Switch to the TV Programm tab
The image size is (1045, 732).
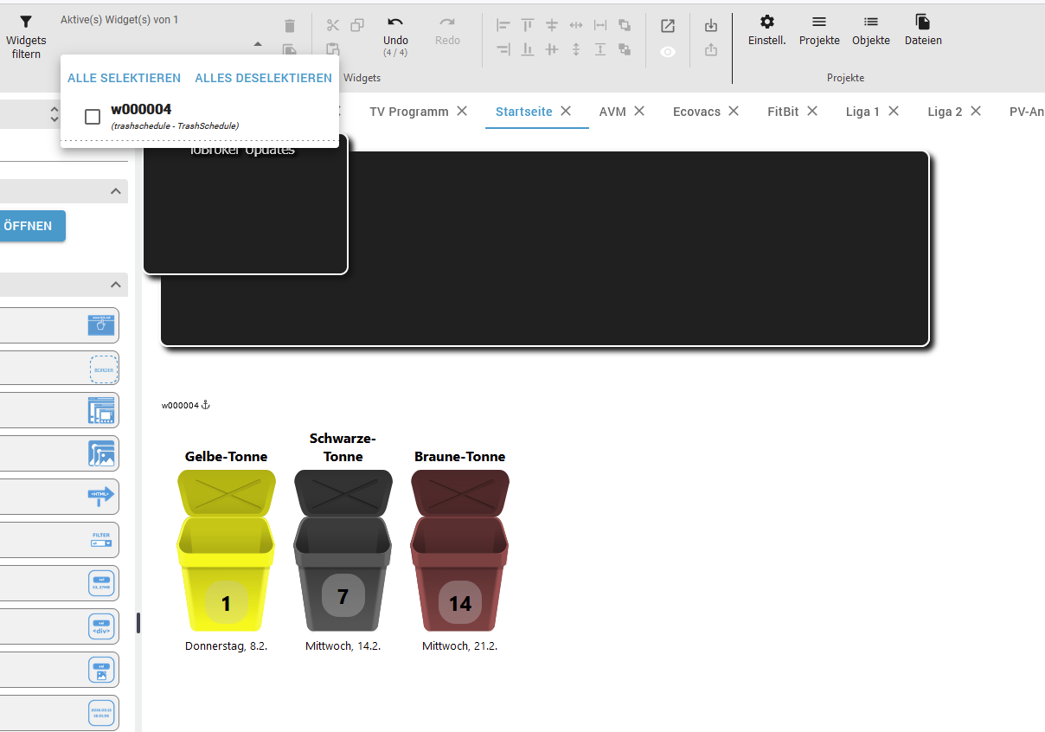pos(409,112)
